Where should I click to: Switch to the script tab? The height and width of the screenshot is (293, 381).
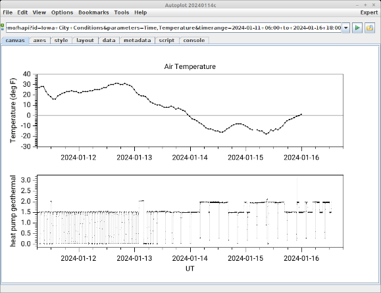pyautogui.click(x=166, y=40)
